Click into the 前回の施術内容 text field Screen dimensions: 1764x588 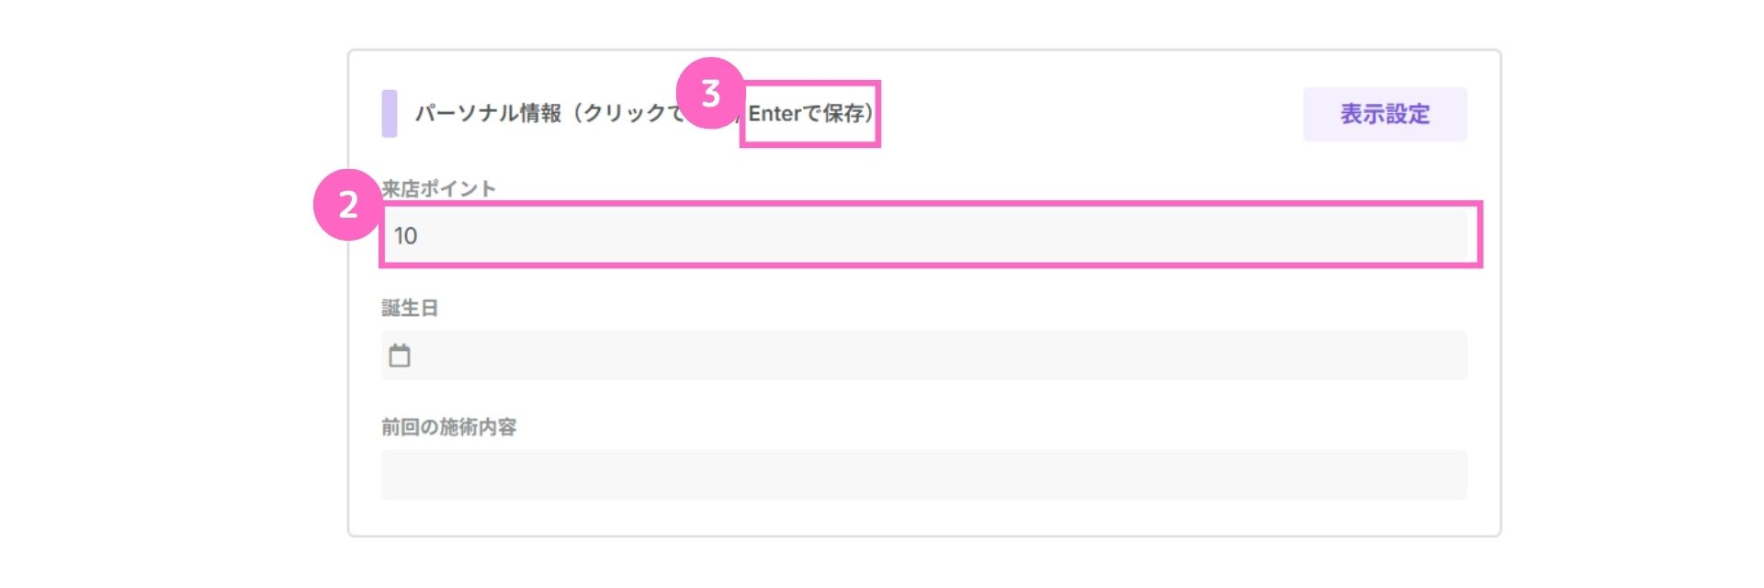click(924, 474)
